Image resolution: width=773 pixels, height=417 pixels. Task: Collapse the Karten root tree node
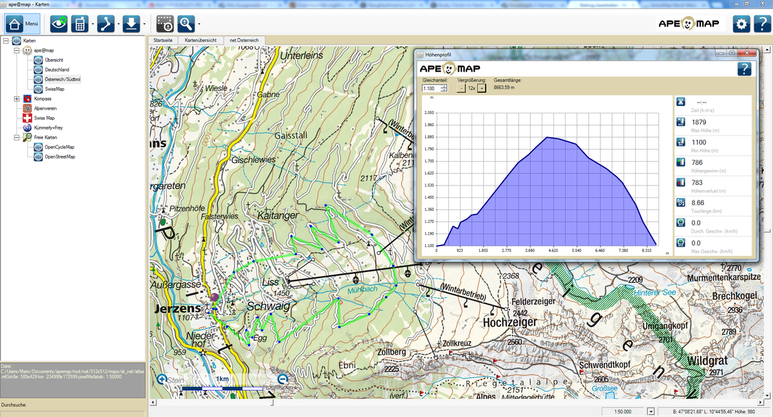coord(6,41)
